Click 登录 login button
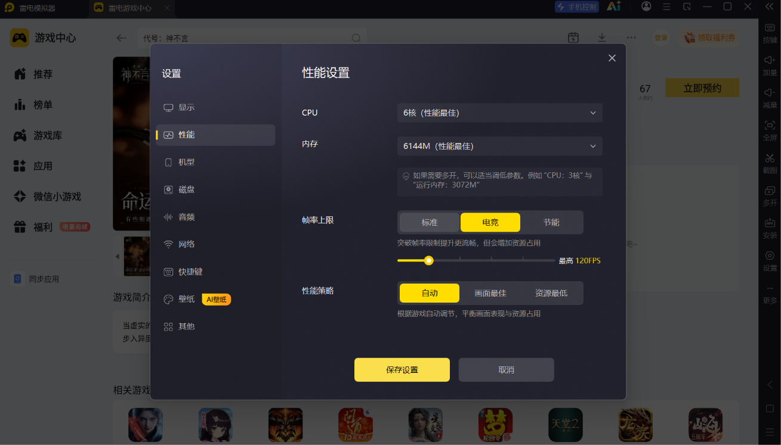Screen dimensions: 781x445 point(661,38)
